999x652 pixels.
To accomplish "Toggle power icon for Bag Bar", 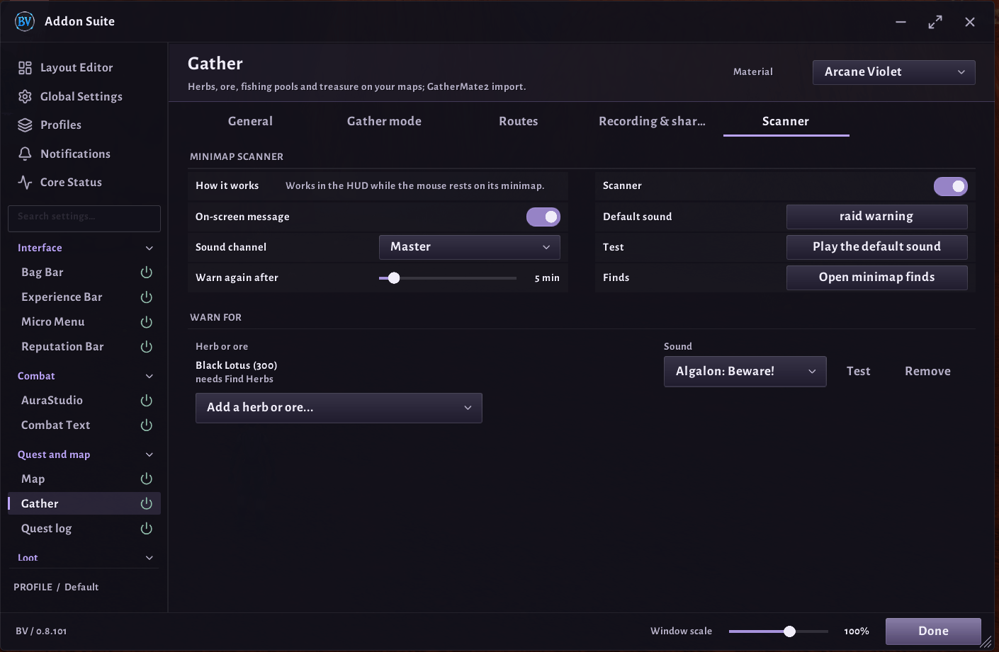I will point(147,273).
